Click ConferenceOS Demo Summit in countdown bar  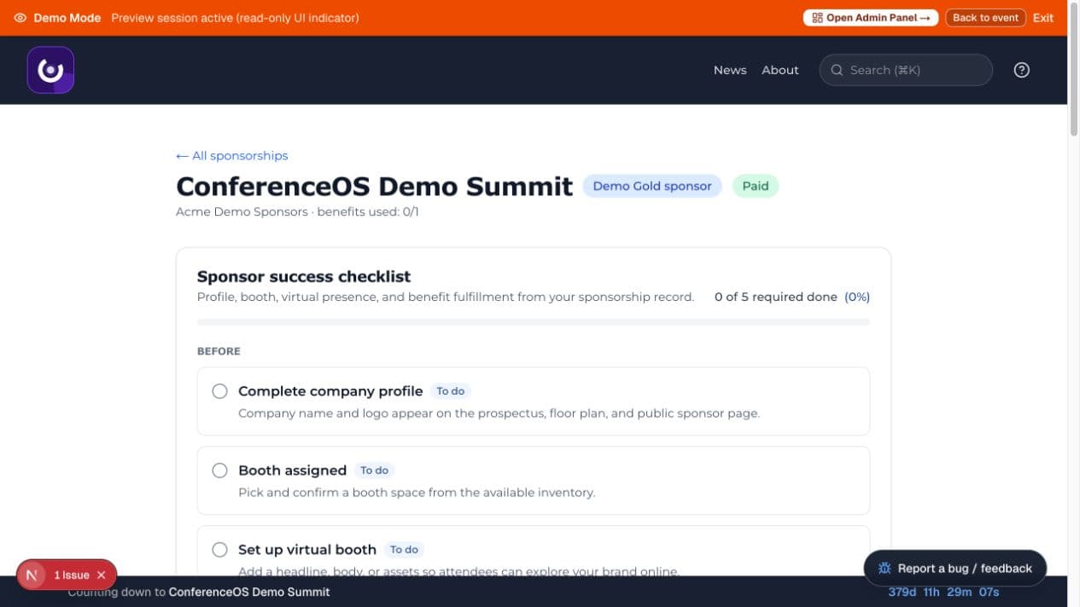click(249, 592)
